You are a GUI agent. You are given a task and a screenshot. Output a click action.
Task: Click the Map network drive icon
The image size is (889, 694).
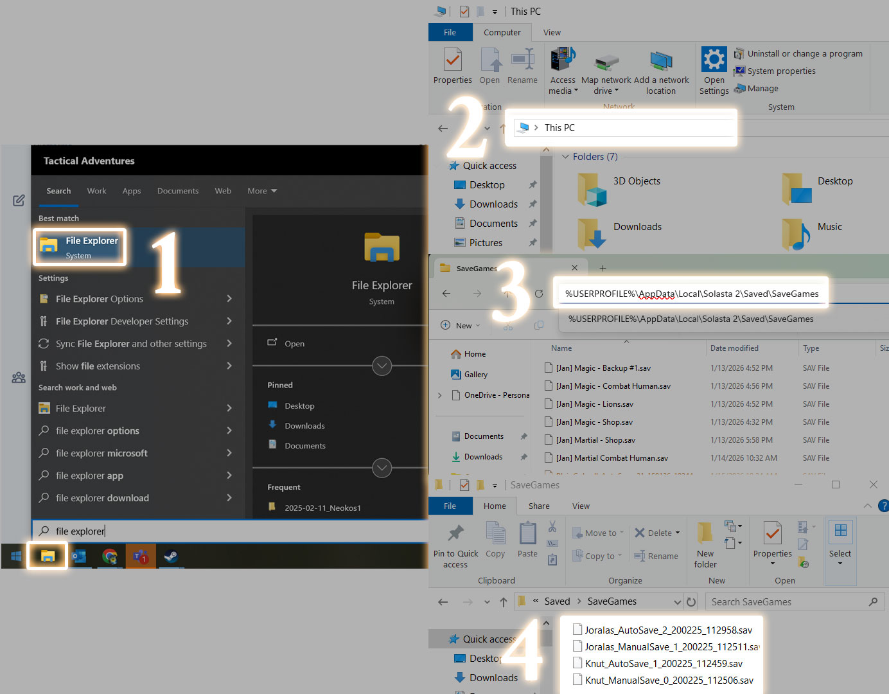606,62
